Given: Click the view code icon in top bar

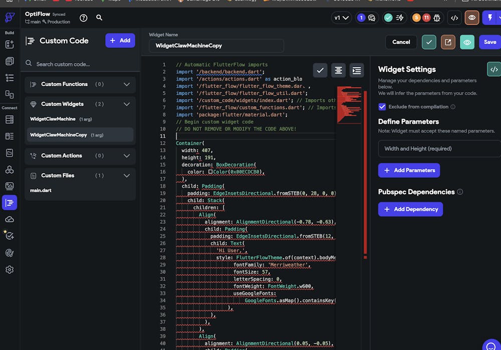Looking at the screenshot, I should 454,18.
